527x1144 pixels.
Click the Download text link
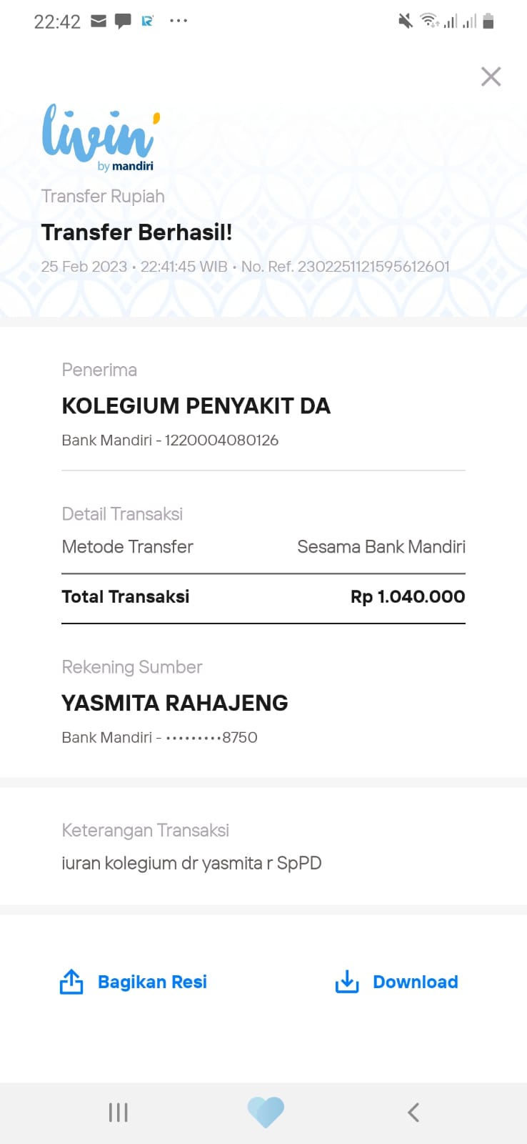click(415, 982)
